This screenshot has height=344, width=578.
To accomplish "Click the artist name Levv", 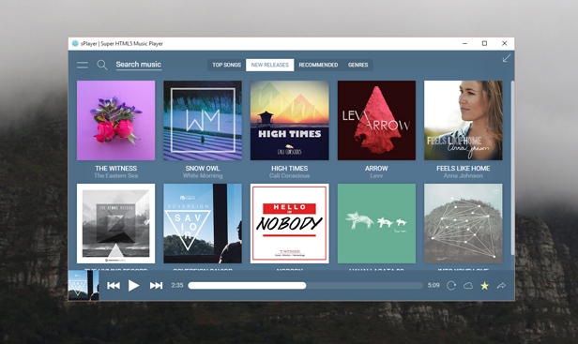I will [x=376, y=175].
